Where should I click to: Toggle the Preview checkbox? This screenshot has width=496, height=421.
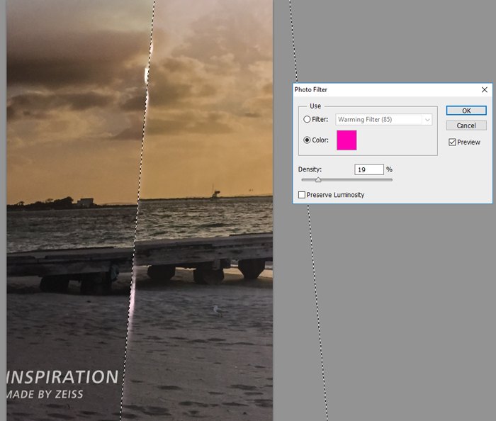point(452,142)
